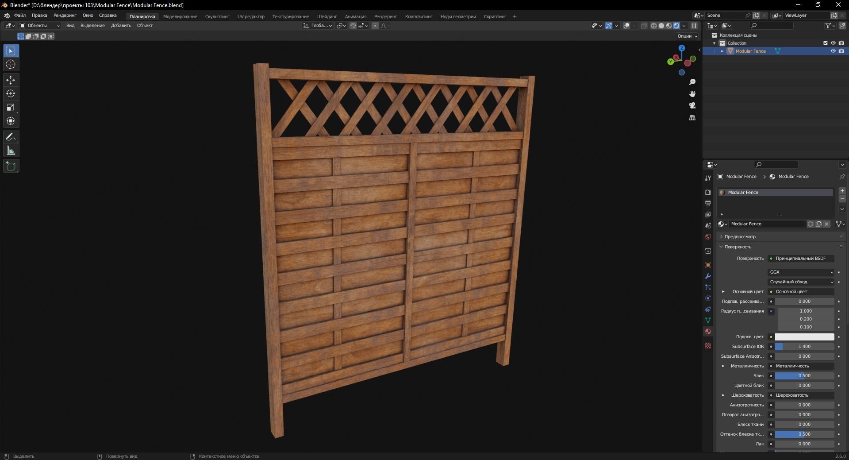This screenshot has height=460, width=849.
Task: Pin the properties editor context
Action: [x=842, y=177]
